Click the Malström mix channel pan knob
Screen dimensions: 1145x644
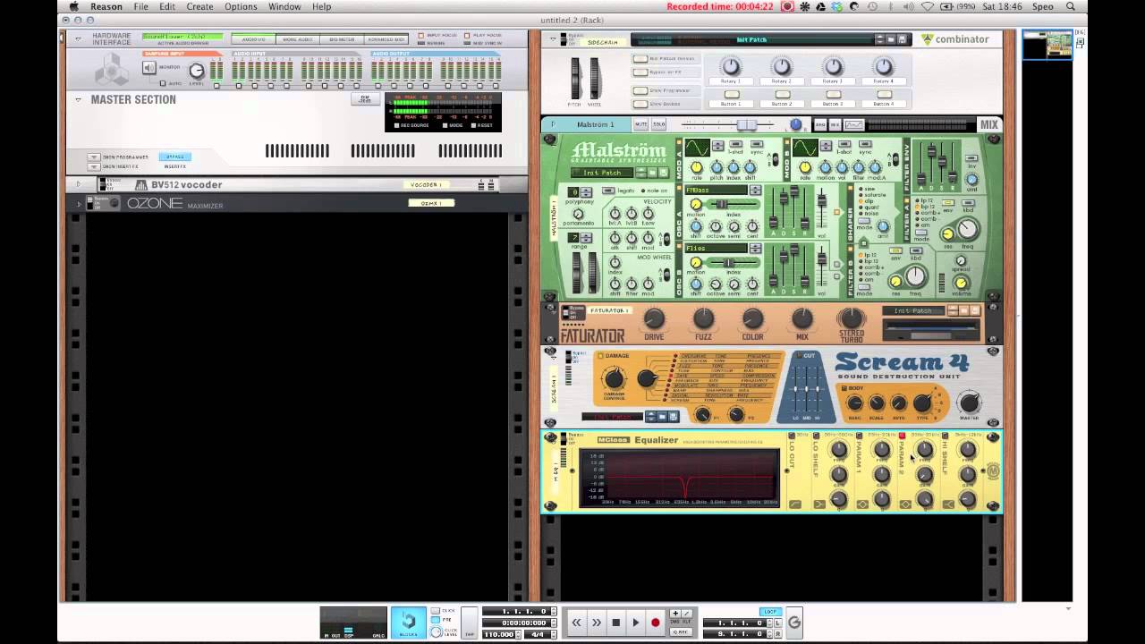tap(796, 124)
